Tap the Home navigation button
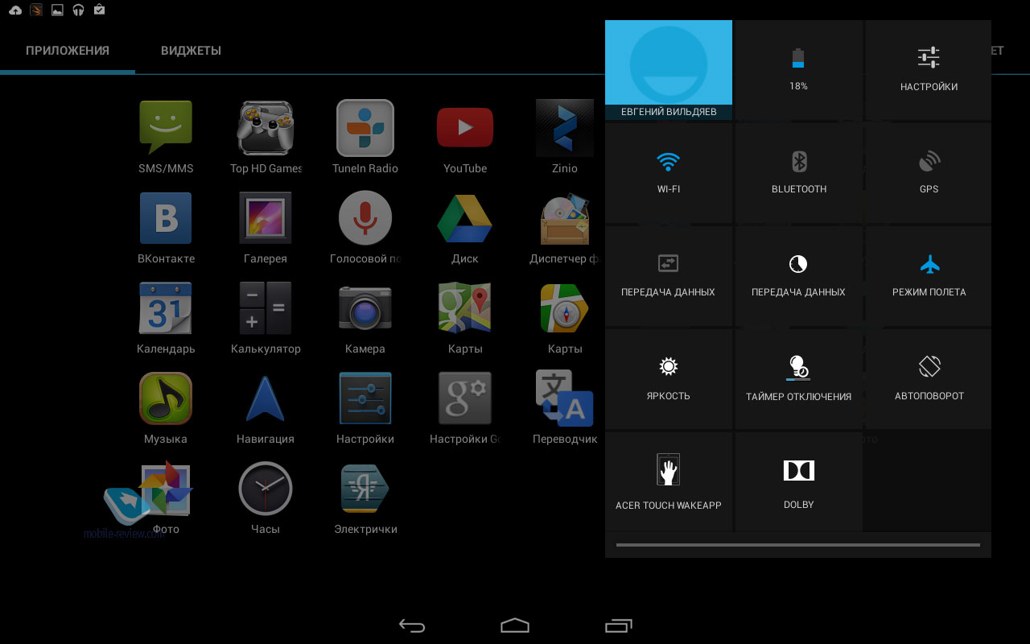The height and width of the screenshot is (644, 1030). pyautogui.click(x=515, y=625)
